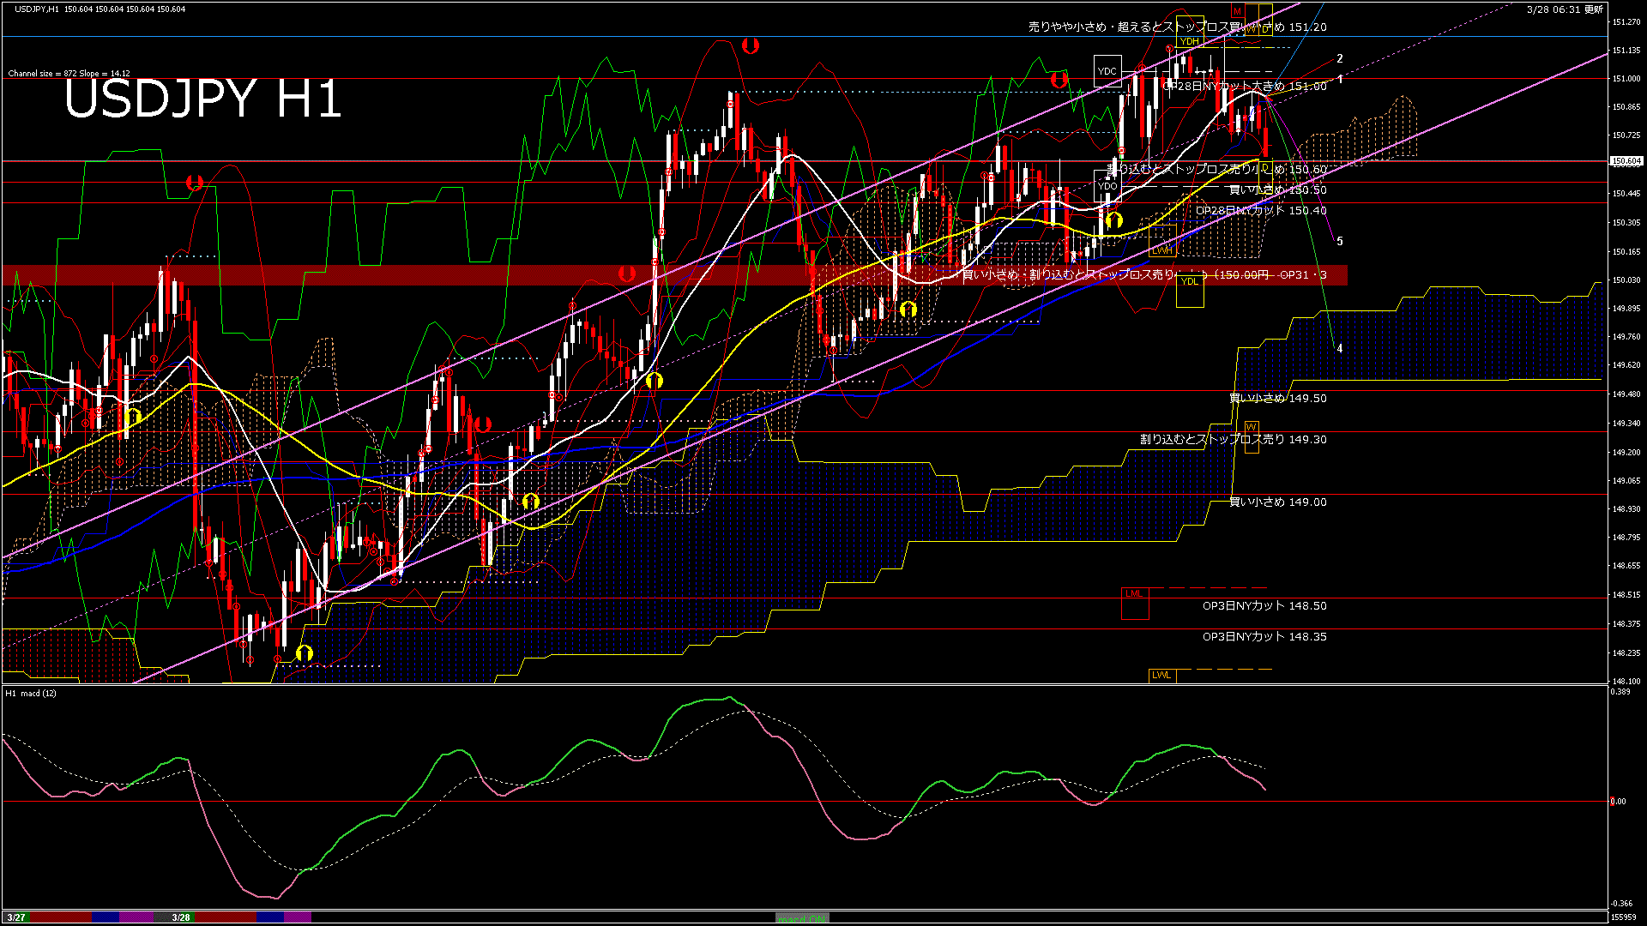Screen dimensions: 1647x926
Task: Select the current price tag 150.604
Action: pos(1626,161)
